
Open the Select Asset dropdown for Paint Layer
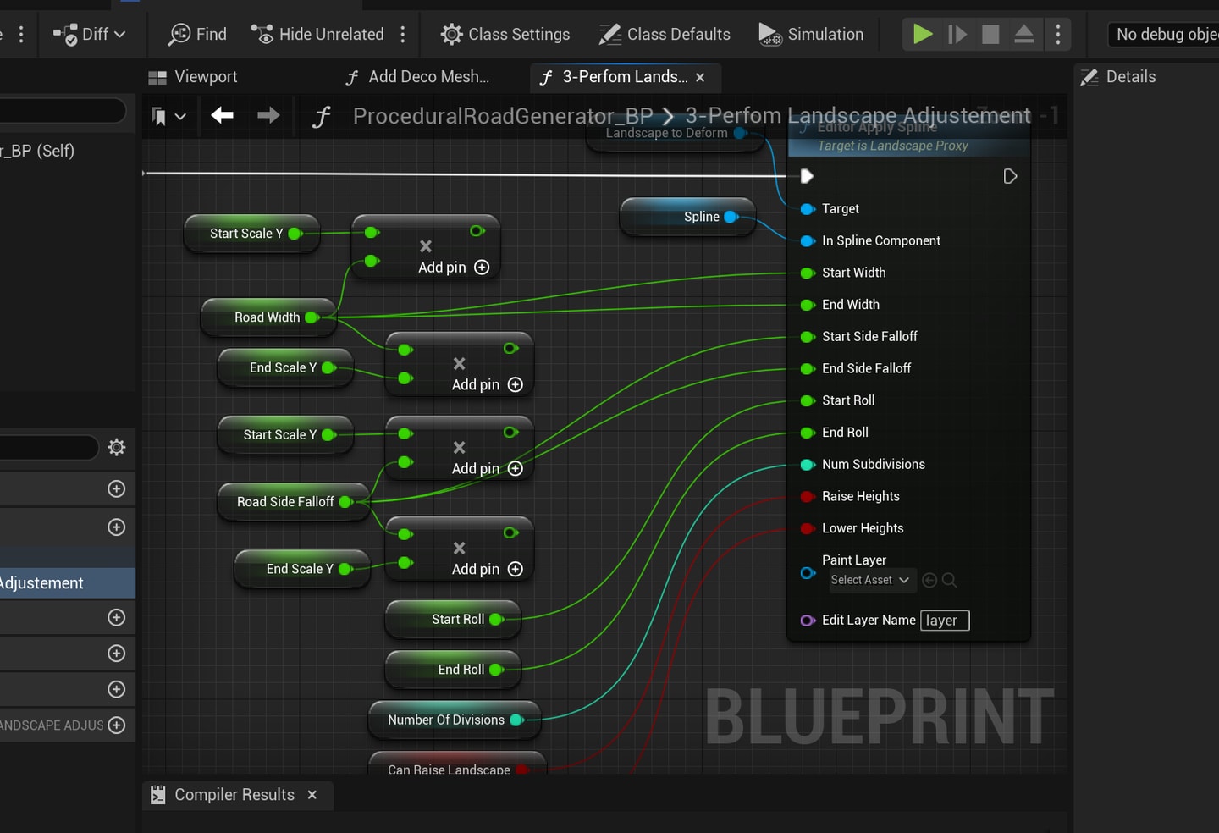pyautogui.click(x=869, y=580)
